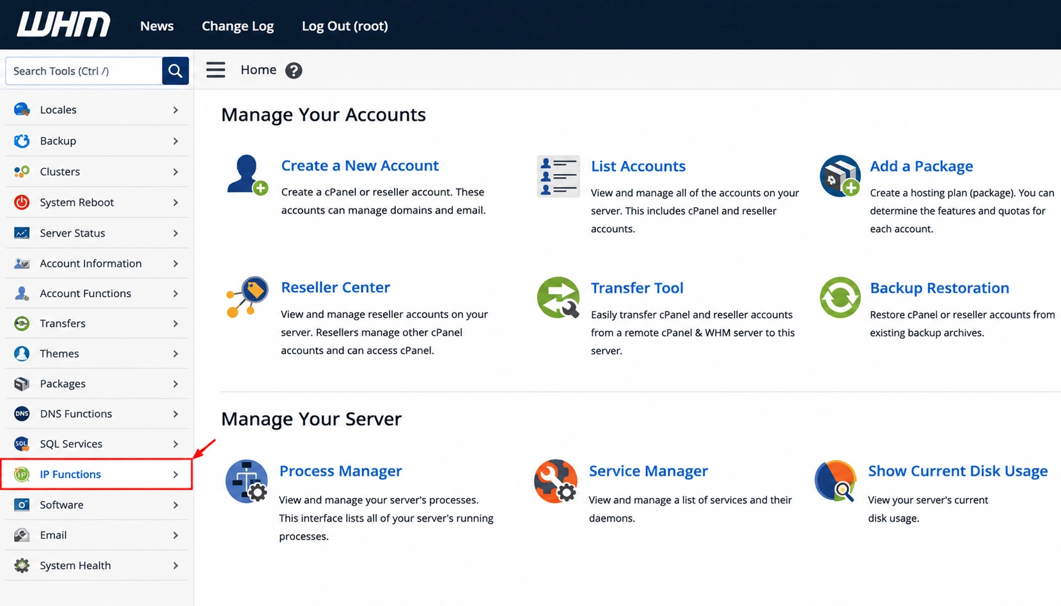Click the Clusters sidebar icon
This screenshot has height=606, width=1061.
(x=22, y=171)
